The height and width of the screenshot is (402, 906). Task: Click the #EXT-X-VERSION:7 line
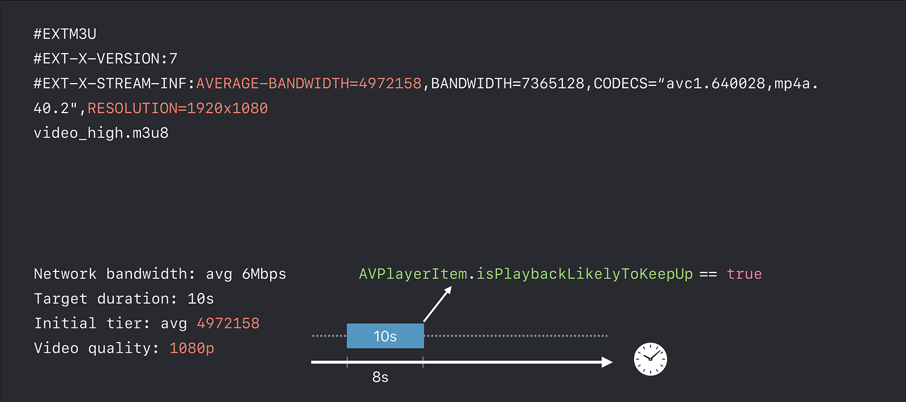105,59
